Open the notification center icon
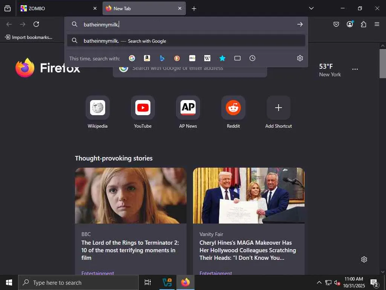Screen dimensions: 386x290 tap(374, 282)
